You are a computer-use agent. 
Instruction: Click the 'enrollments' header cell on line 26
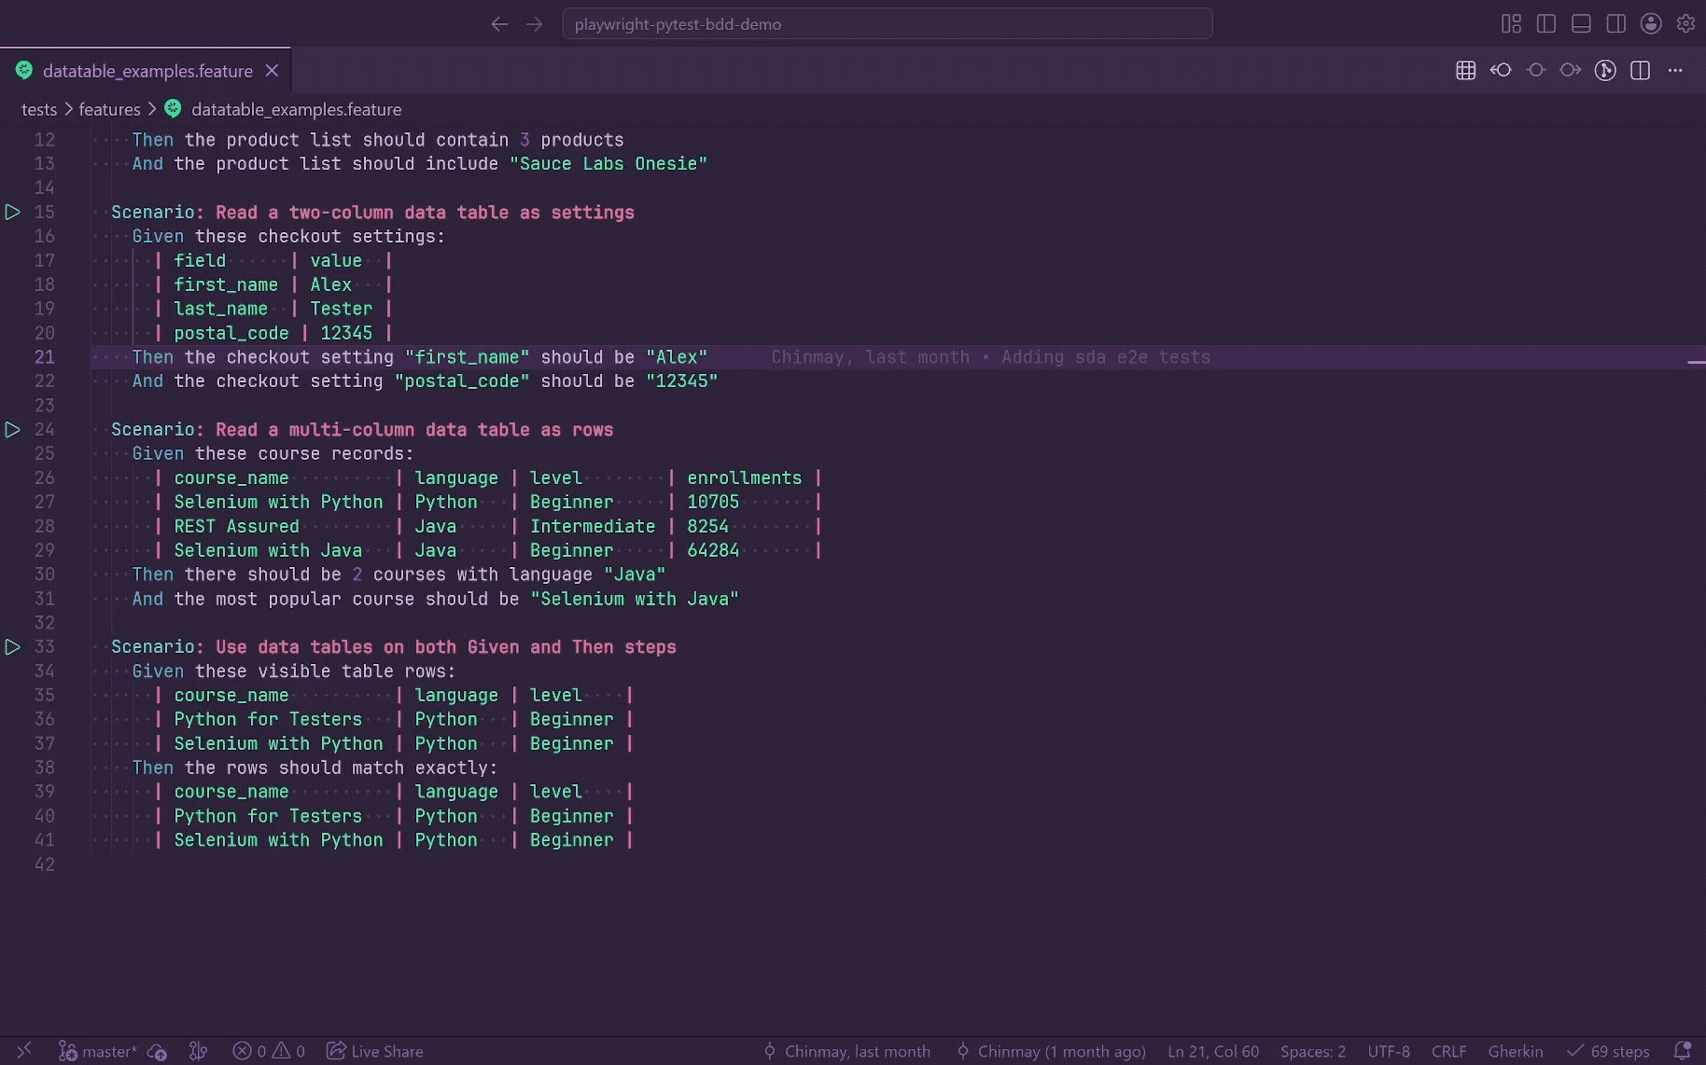pyautogui.click(x=744, y=477)
